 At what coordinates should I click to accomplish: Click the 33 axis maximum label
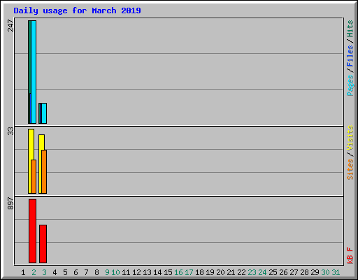pos(10,132)
